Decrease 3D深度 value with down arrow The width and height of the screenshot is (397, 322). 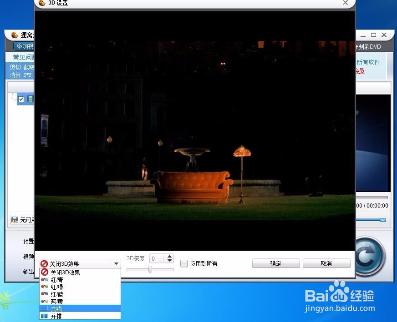(x=170, y=260)
